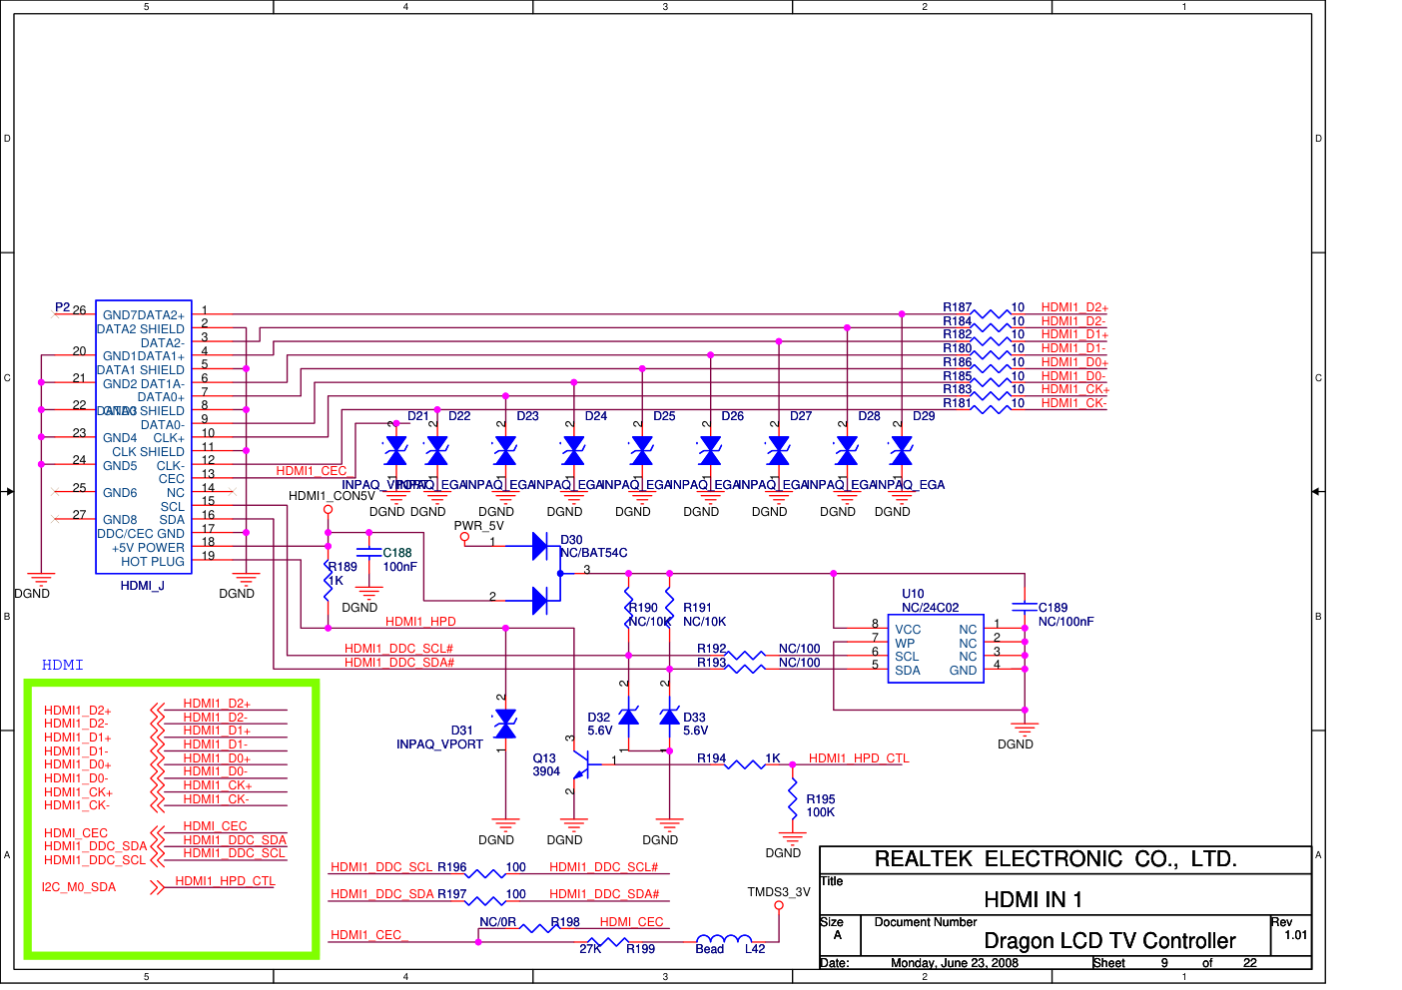Click 'HDMI1_CK-' net label beside R181

tap(1073, 403)
